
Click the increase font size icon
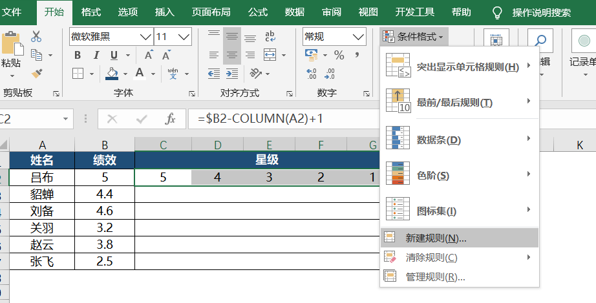(x=149, y=55)
